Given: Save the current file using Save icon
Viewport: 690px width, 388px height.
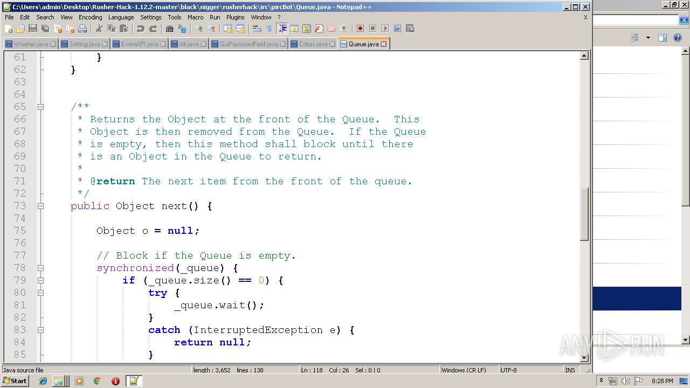Looking at the screenshot, I should [33, 29].
